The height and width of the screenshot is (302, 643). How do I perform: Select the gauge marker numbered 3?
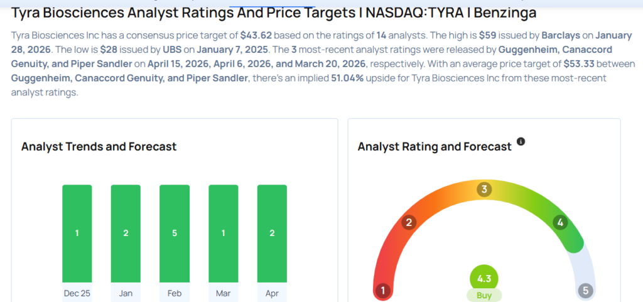click(x=484, y=190)
